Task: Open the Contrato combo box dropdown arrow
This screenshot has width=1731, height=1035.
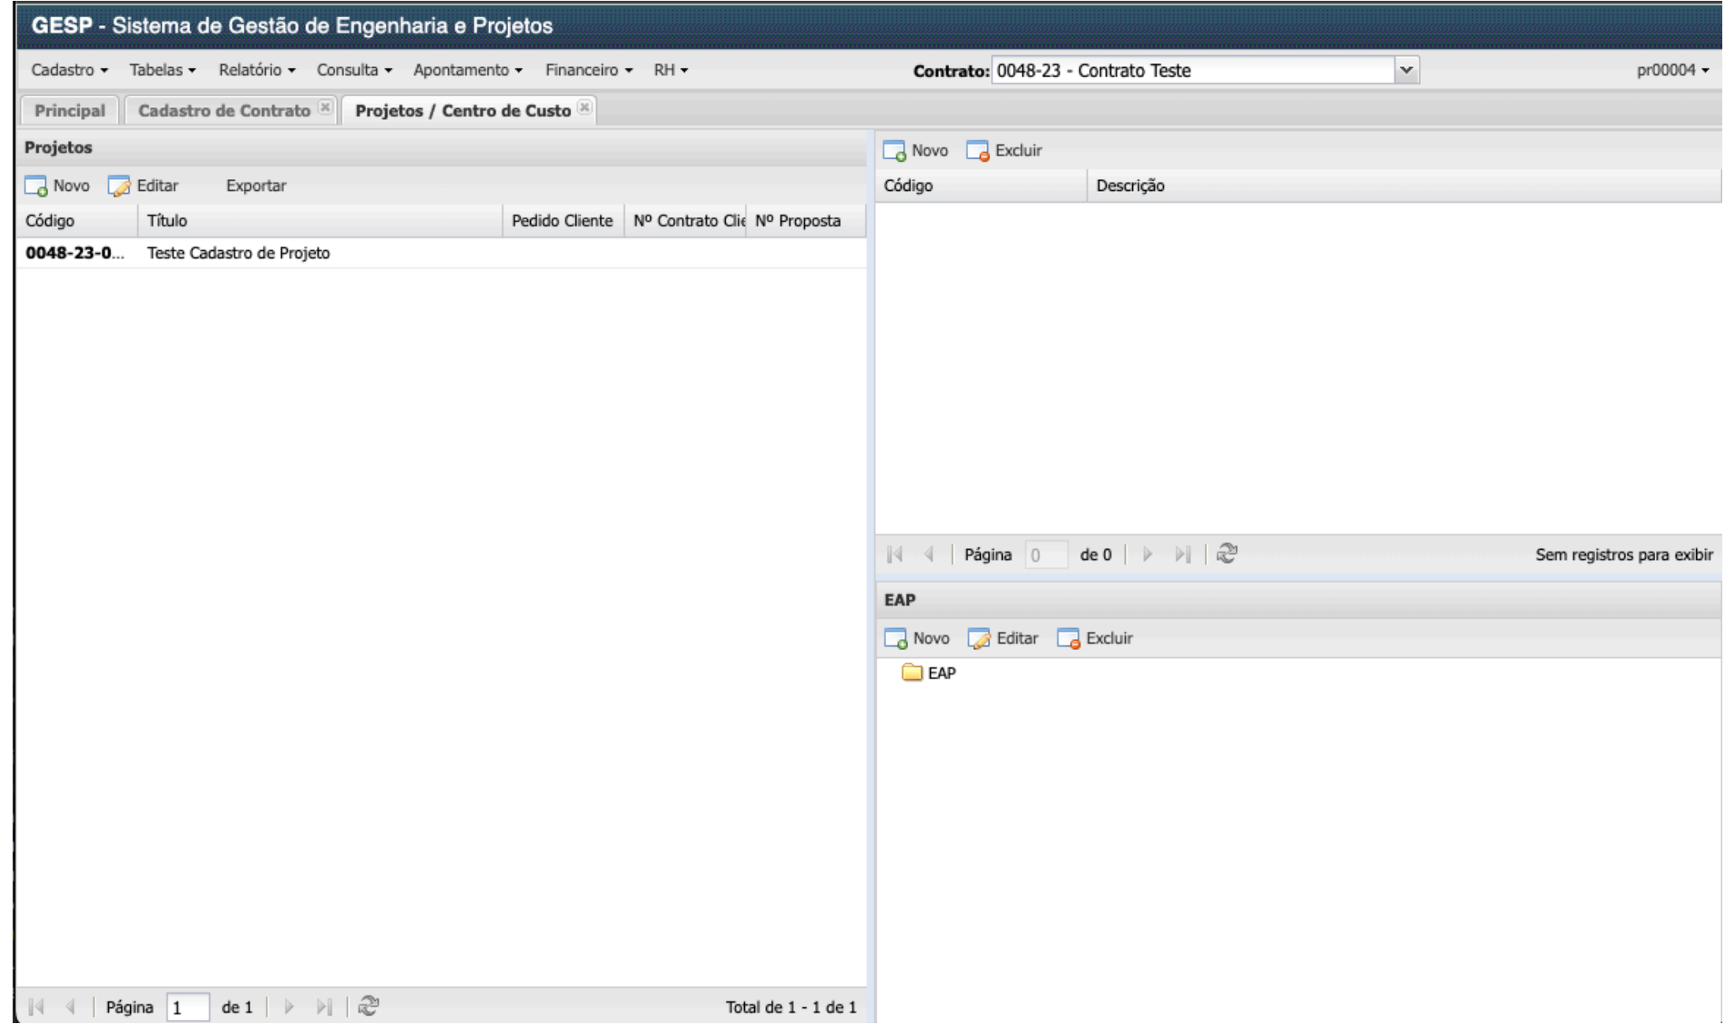Action: pos(1406,70)
